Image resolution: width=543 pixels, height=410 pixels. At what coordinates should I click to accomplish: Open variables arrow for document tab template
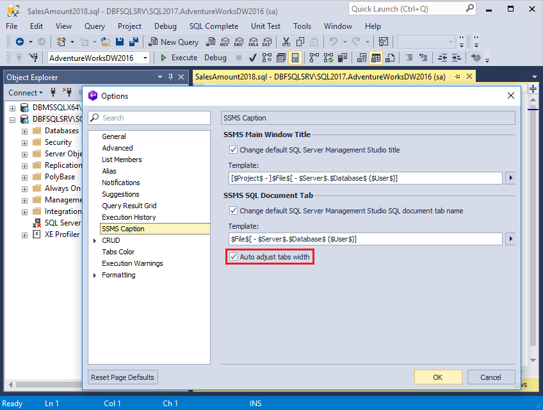[510, 238]
